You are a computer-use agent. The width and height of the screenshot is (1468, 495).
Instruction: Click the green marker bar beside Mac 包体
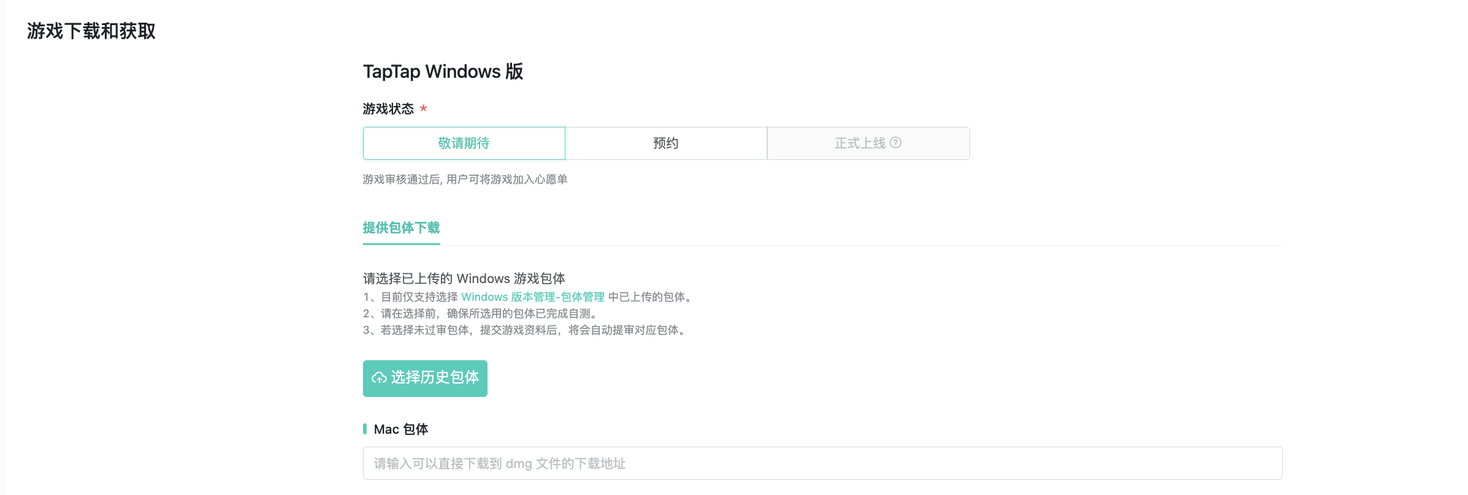tap(365, 429)
